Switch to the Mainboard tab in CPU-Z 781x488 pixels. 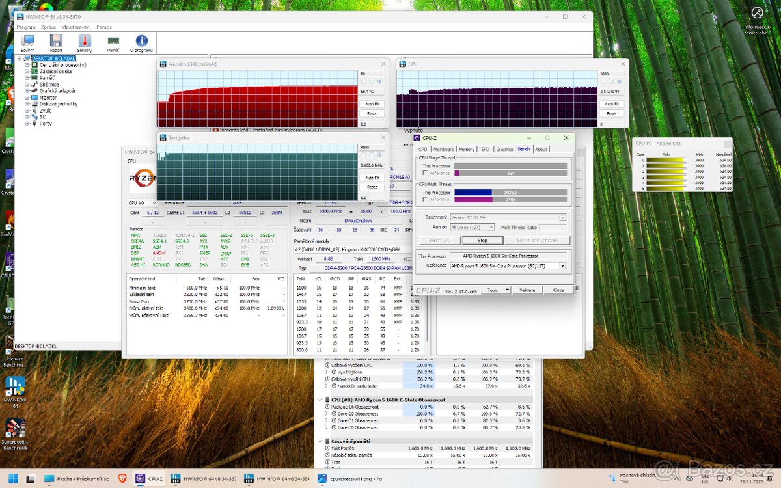click(444, 149)
